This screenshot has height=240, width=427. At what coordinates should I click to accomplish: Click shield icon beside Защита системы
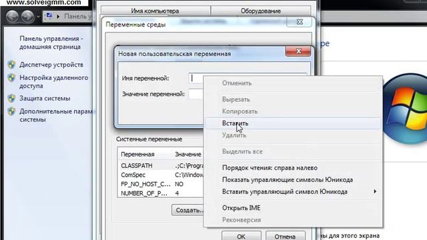[11, 98]
